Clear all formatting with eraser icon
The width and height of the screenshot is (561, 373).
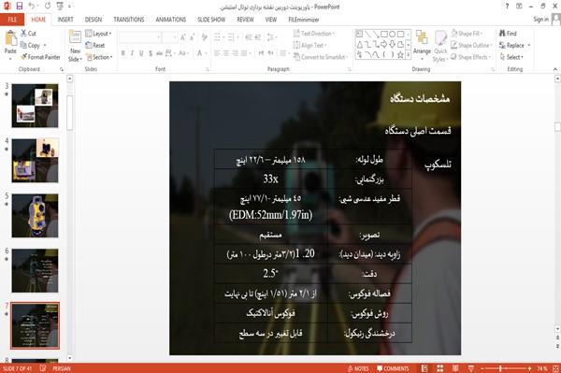click(204, 36)
